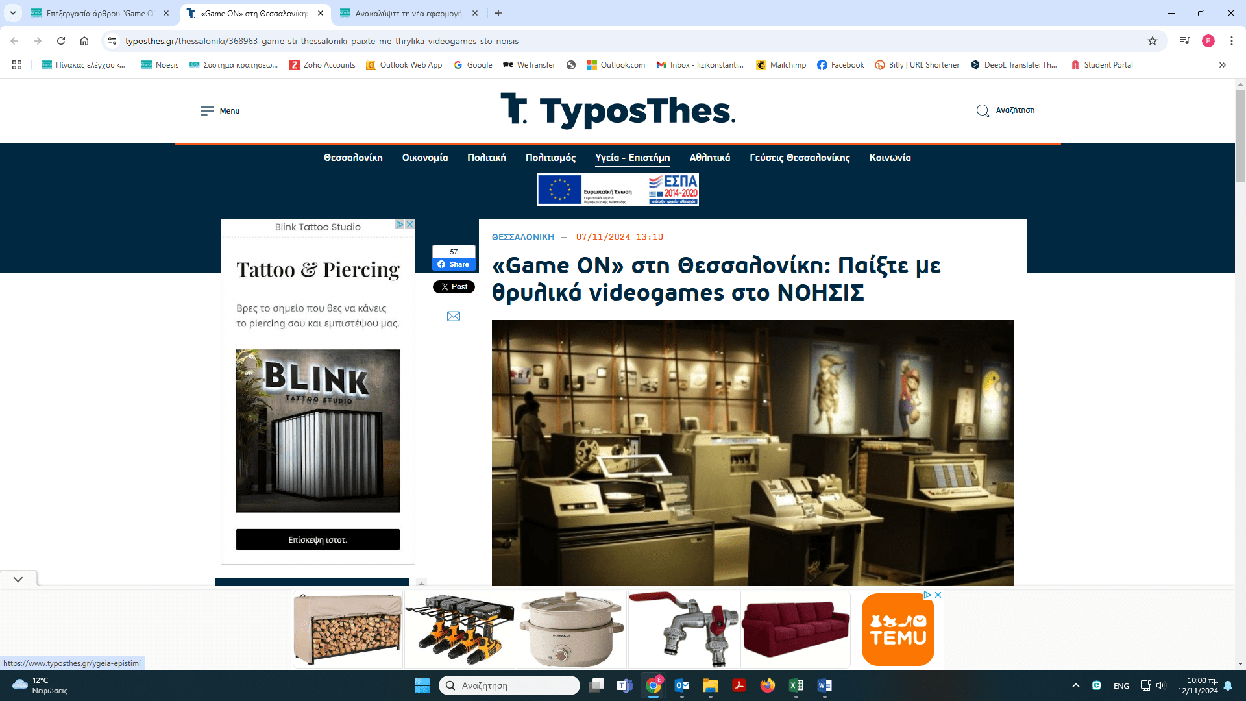This screenshot has width=1246, height=701.
Task: Click the page vertical scrollbar thumb
Action: tap(1240, 136)
